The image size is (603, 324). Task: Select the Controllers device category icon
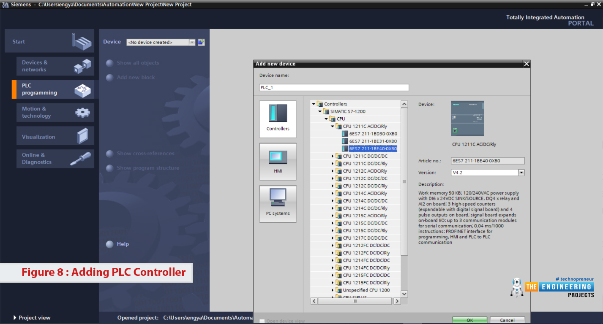coord(278,113)
